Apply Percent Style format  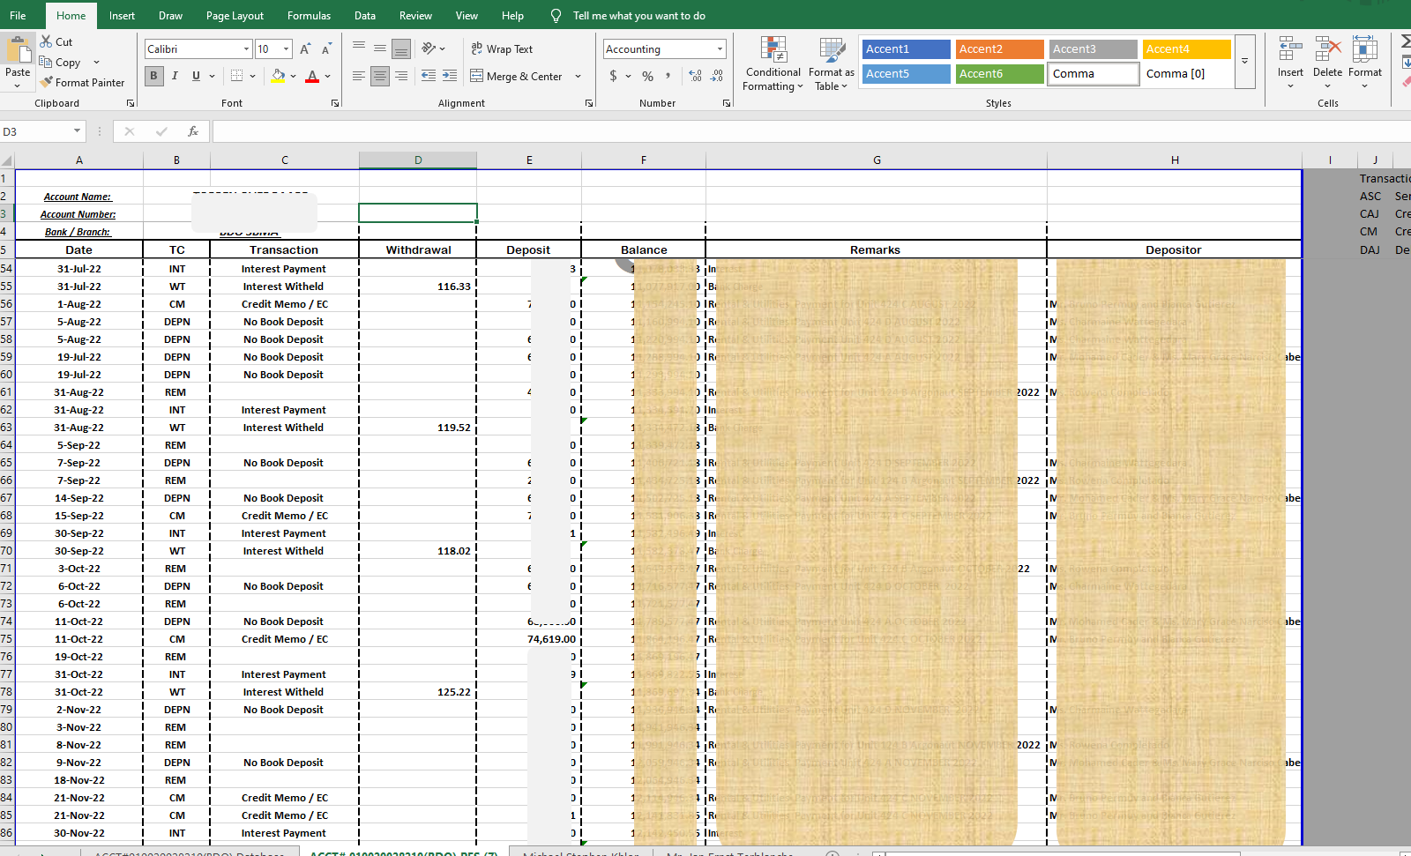pos(648,76)
